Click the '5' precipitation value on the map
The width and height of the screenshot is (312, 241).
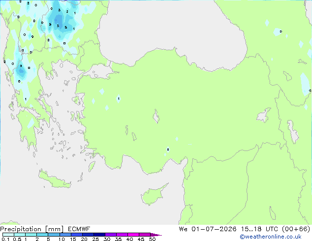66,28
